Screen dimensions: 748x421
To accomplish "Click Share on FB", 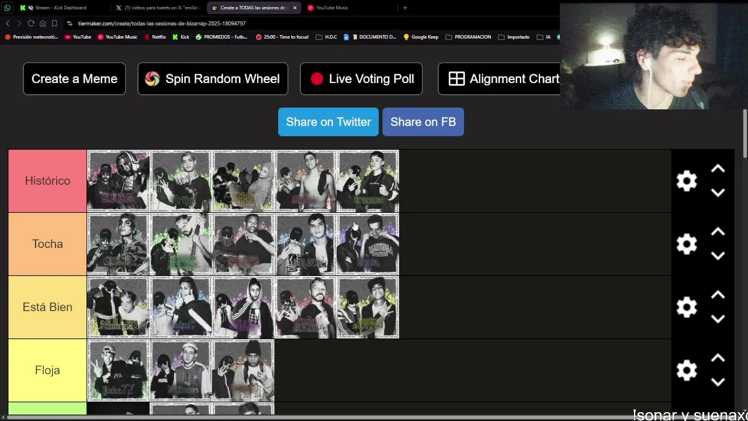I will 423,122.
